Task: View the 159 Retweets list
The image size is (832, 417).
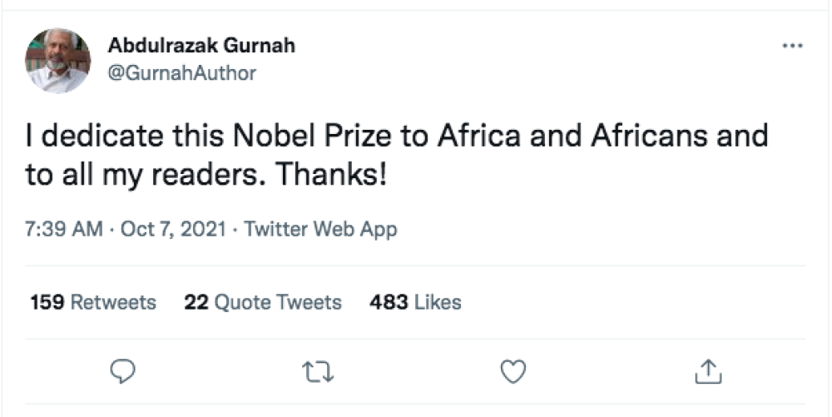Action: click(93, 302)
